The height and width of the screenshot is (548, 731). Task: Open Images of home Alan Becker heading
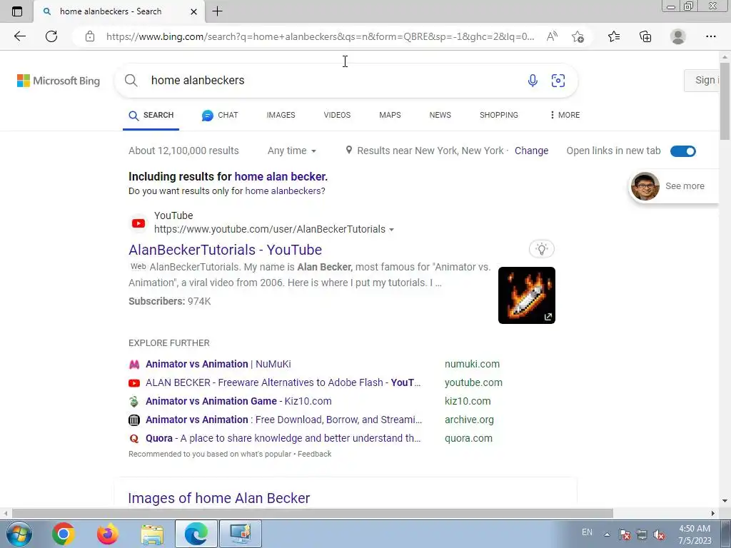[218, 498]
